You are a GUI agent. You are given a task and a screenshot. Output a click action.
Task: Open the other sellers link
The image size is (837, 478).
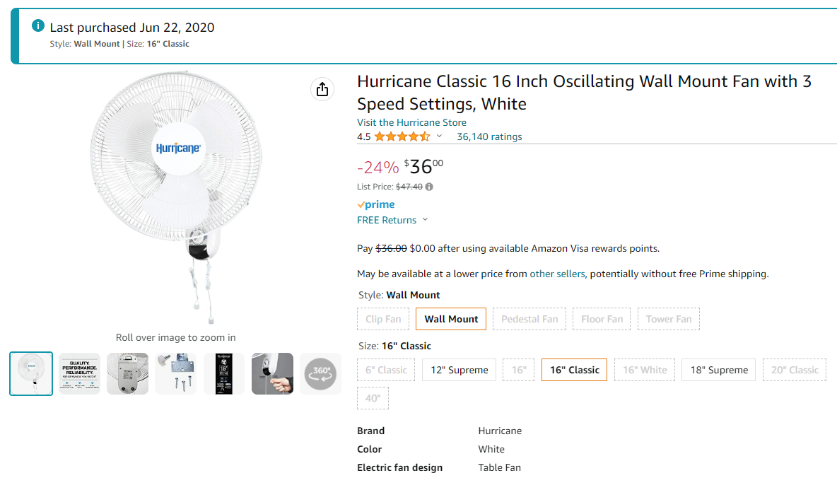click(x=557, y=274)
